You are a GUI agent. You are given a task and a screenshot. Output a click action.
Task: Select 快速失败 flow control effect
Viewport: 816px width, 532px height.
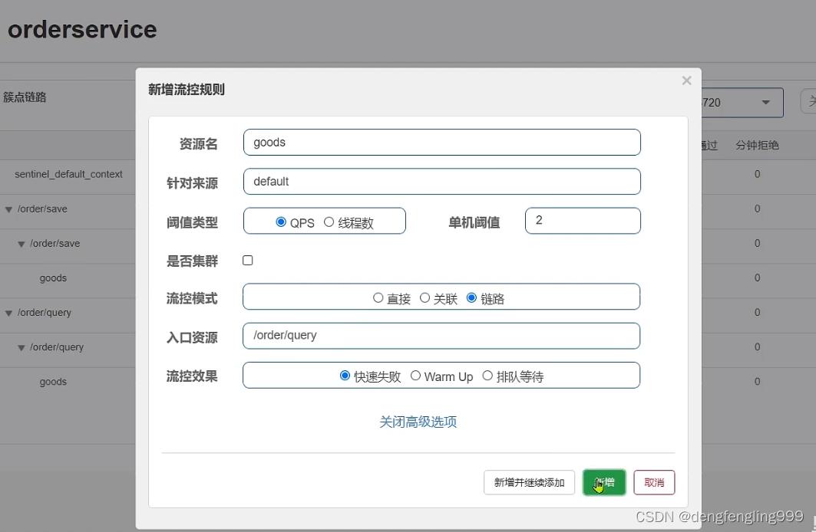345,376
